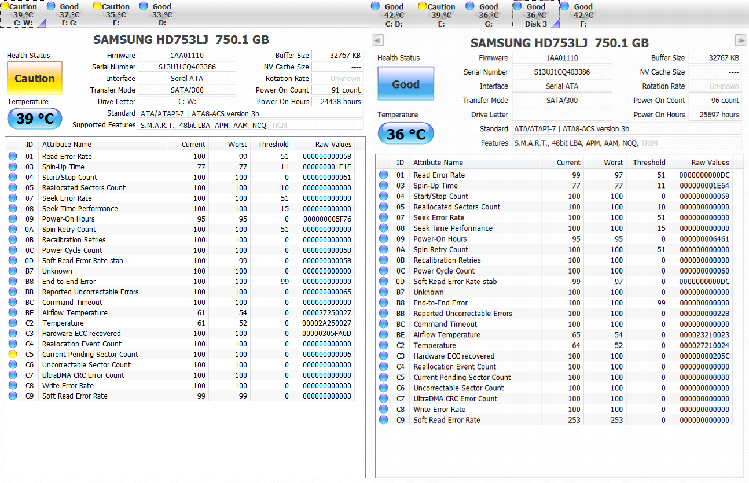
Task: Click the blue orb on the Good 37 °C tab
Action: pos(51,6)
